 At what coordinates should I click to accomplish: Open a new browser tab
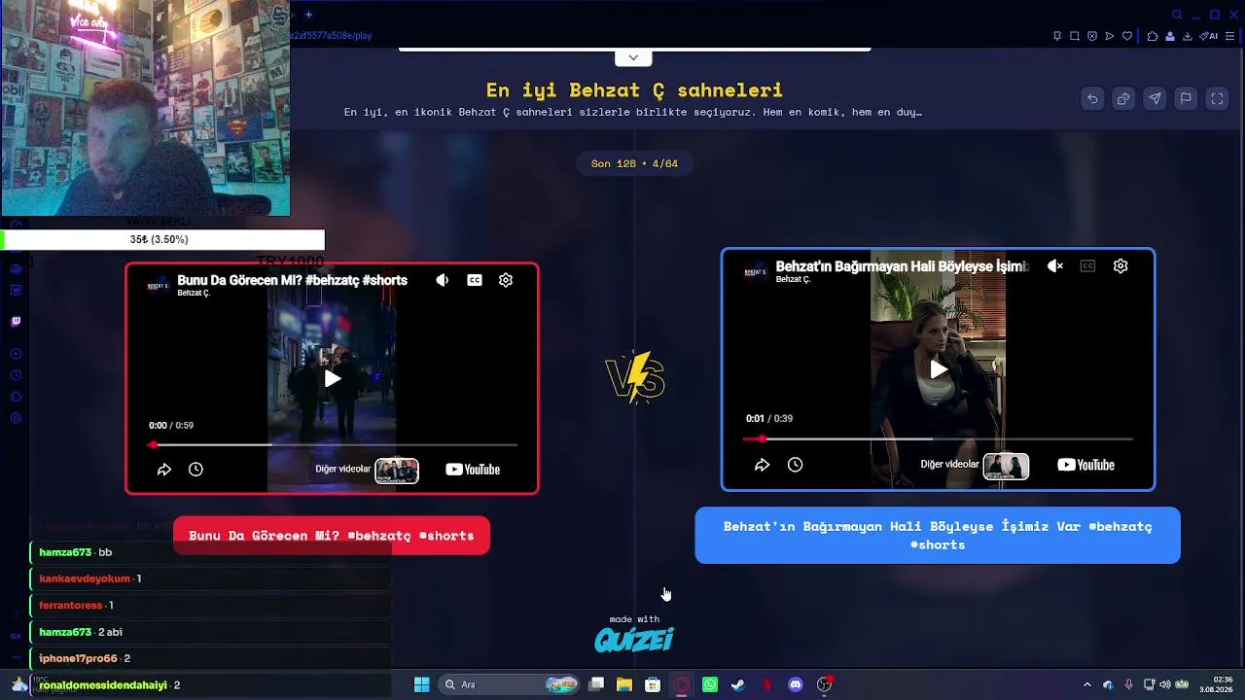(308, 15)
